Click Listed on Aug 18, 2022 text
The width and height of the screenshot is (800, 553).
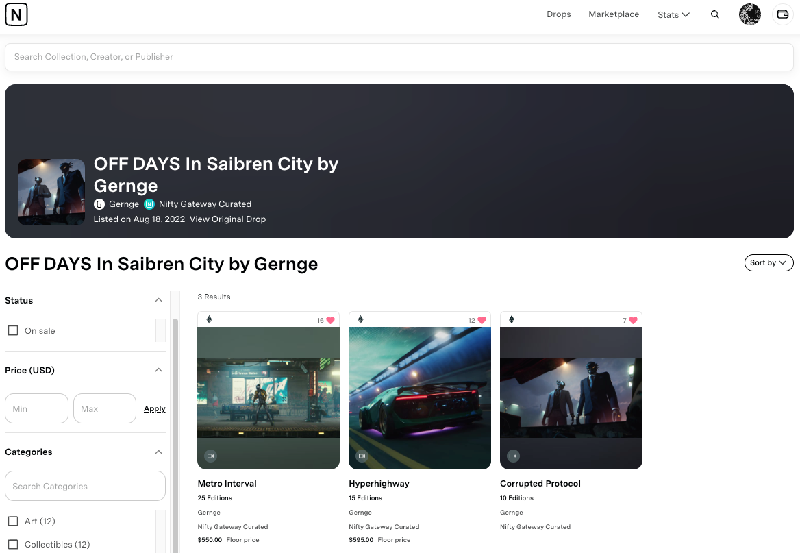(x=139, y=219)
